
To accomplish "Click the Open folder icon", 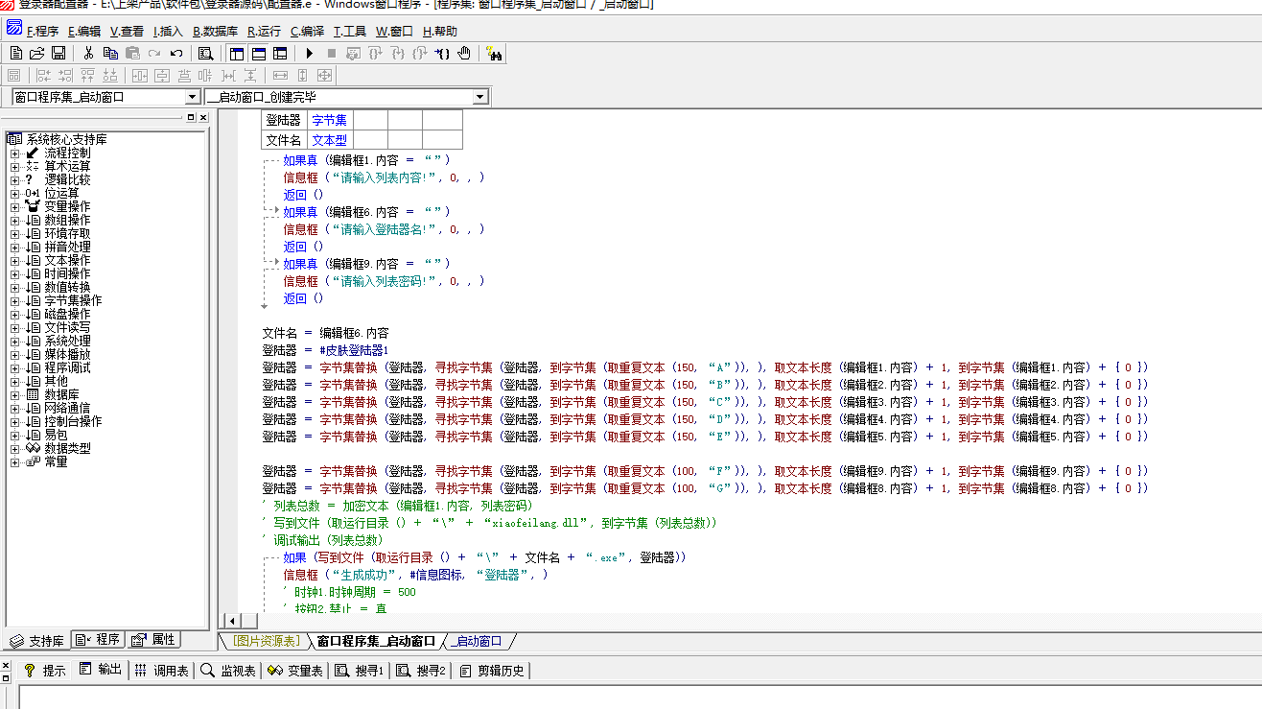I will point(37,54).
